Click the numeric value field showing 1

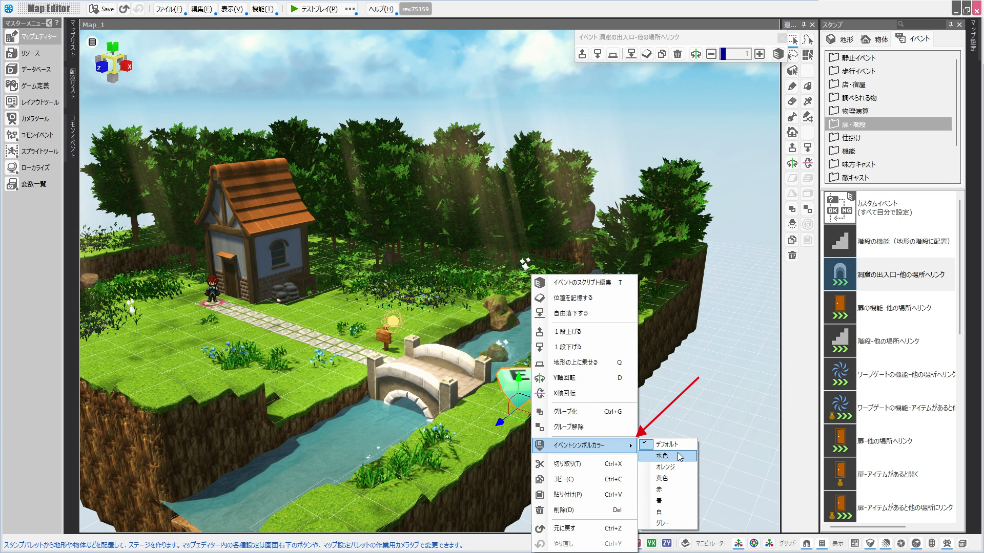click(x=735, y=54)
